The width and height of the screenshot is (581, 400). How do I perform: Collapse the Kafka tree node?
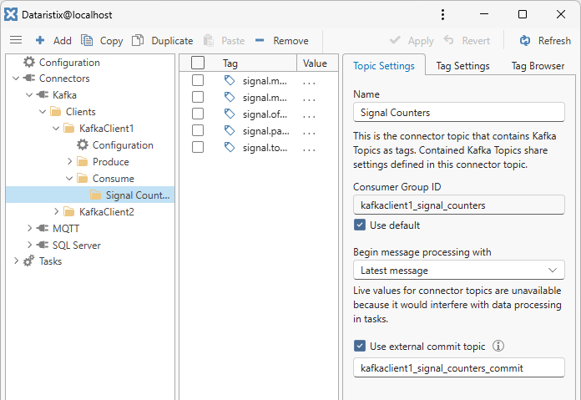(x=30, y=95)
